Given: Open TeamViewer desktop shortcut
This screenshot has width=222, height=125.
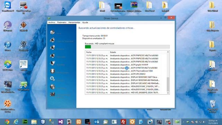Looking at the screenshot, I should pyautogui.click(x=8, y=7).
